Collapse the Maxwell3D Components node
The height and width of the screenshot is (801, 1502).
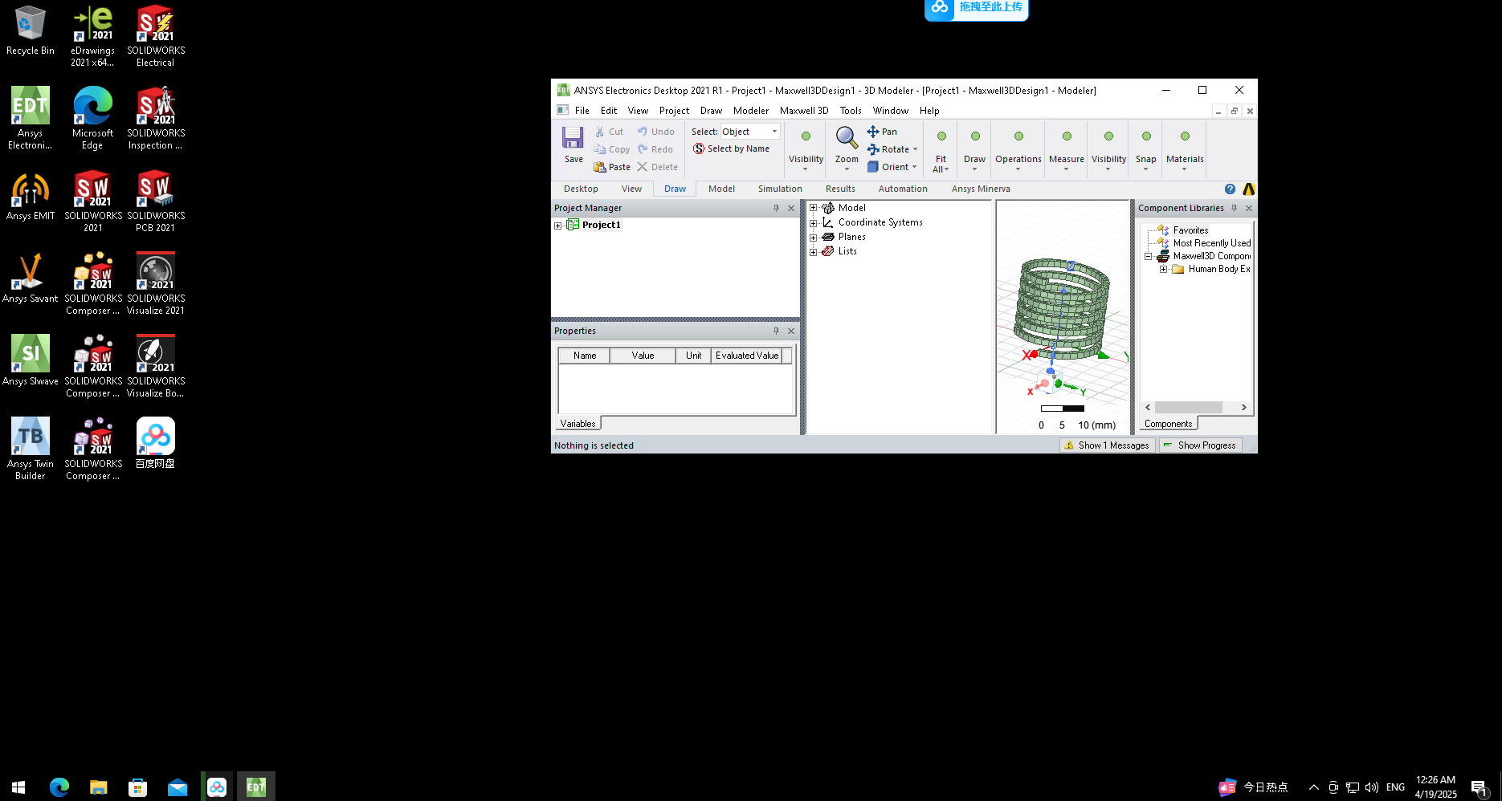pos(1148,257)
